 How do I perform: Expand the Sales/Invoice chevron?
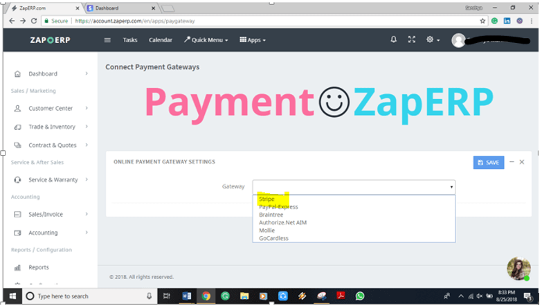pyautogui.click(x=87, y=214)
